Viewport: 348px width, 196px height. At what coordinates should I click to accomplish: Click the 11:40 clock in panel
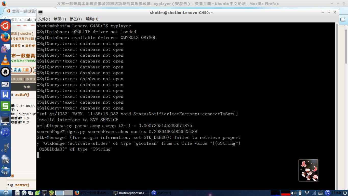coord(336,193)
